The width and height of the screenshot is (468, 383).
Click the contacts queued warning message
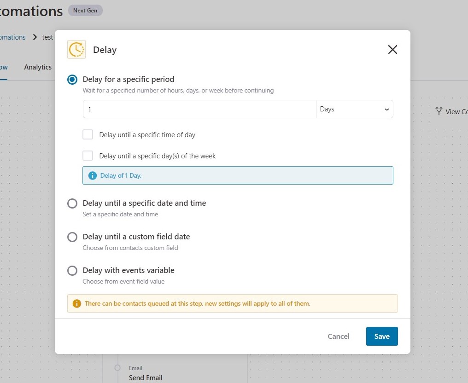point(197,304)
